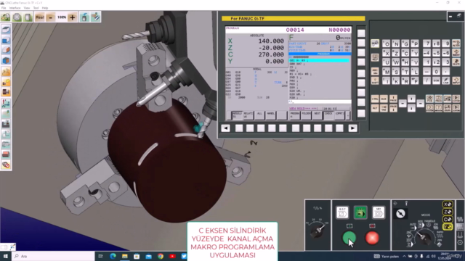Select the C axis button
Screen dimensions: 465x261
tap(448, 219)
